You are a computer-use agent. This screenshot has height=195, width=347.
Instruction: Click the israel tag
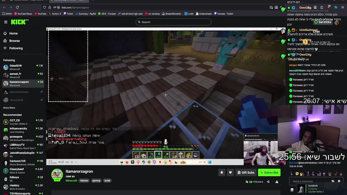[107, 181]
